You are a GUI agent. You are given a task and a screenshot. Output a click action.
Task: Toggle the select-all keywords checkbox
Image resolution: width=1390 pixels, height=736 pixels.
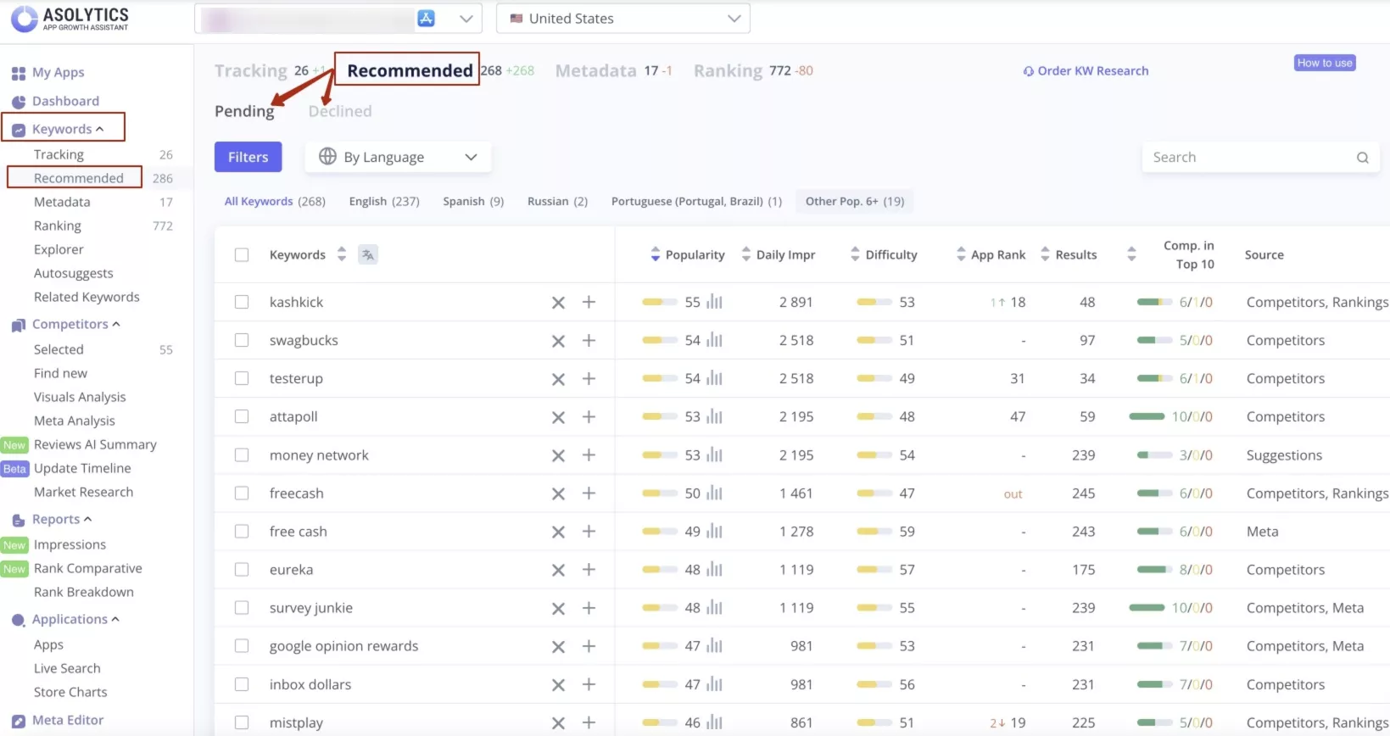point(242,254)
